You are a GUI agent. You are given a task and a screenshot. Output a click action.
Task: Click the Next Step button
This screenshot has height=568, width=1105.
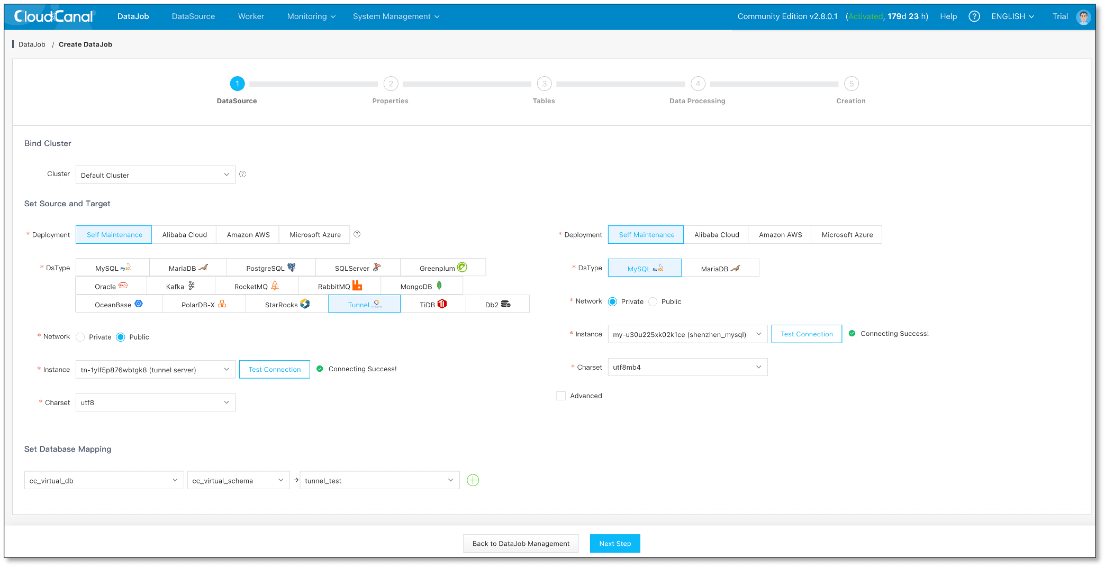[x=614, y=543]
